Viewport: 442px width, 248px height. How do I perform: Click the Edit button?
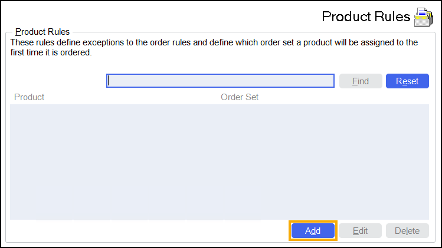coord(360,231)
